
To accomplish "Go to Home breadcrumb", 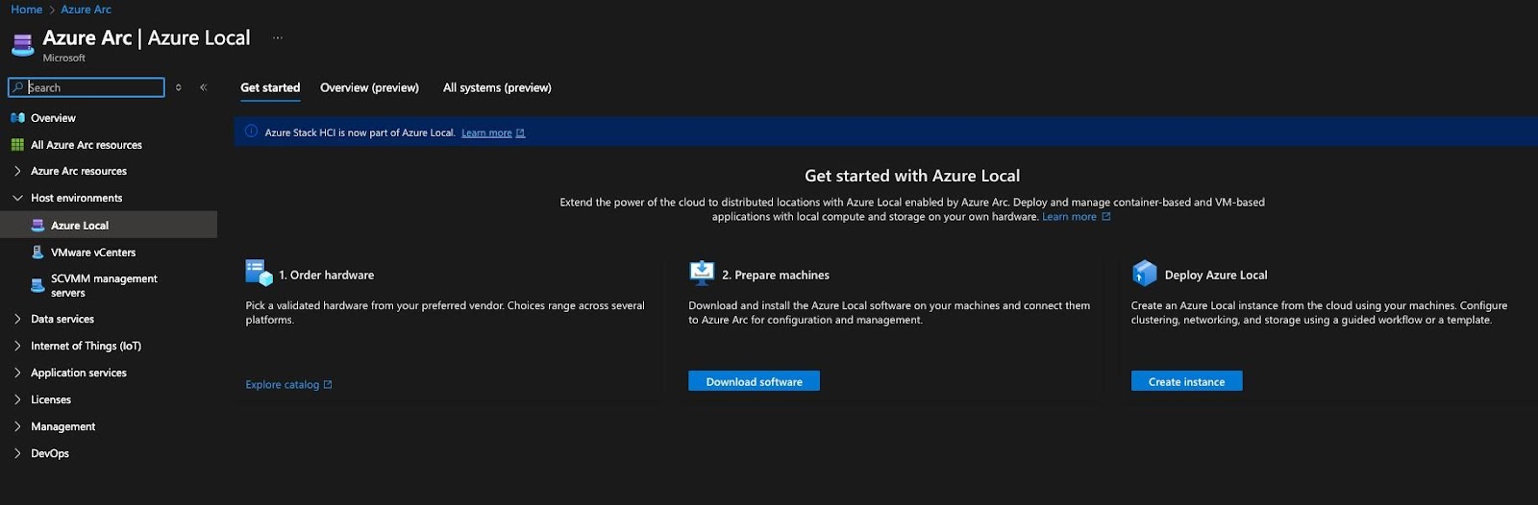I will coord(27,10).
